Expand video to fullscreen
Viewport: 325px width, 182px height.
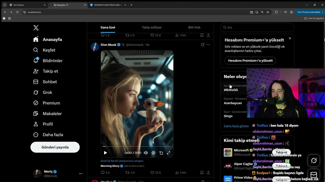[x=168, y=153]
